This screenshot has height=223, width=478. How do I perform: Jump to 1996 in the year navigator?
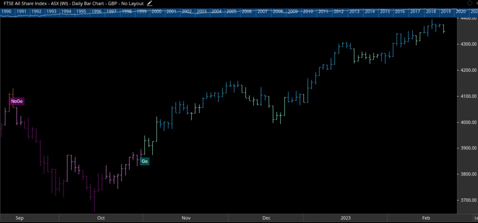pos(96,11)
